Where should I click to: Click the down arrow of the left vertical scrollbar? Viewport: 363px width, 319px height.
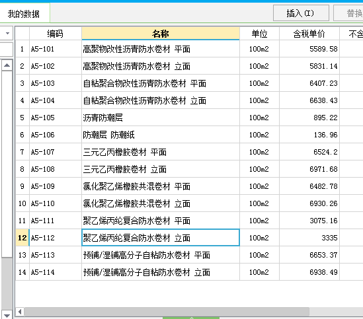(7, 315)
